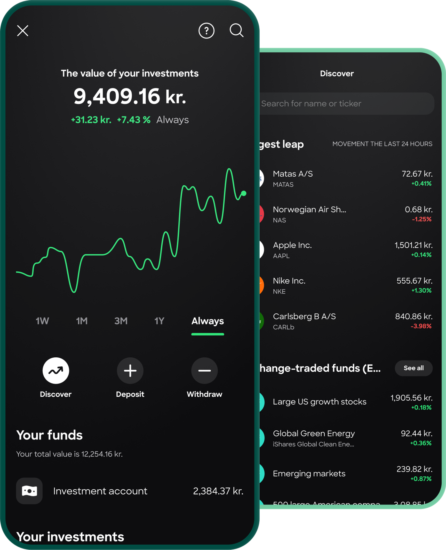Open the Carlsberg B A/S stock row
The width and height of the screenshot is (446, 550).
pos(346,321)
